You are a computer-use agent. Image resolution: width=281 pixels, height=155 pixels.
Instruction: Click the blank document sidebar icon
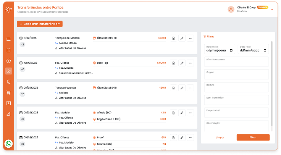9,50
